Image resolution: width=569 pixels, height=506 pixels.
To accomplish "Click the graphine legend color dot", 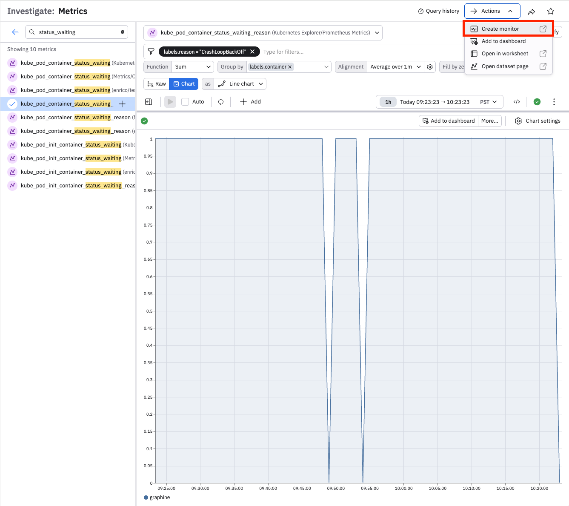I will [146, 497].
